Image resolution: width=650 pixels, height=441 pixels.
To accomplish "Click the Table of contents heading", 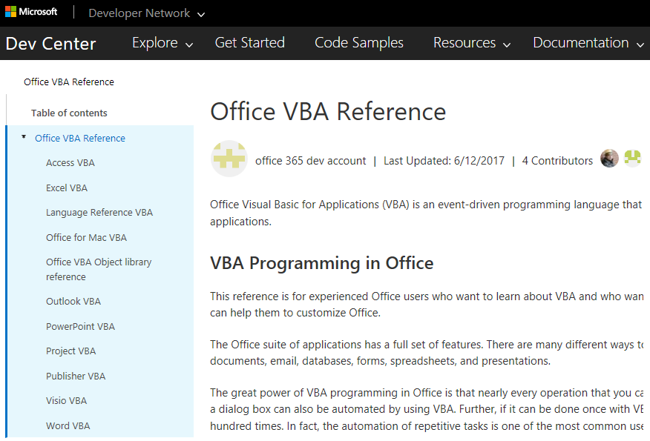I will point(69,113).
